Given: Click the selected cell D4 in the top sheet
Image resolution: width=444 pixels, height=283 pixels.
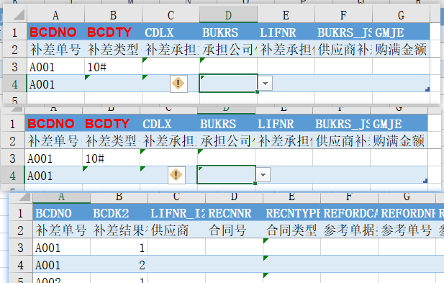Looking at the screenshot, I should (229, 84).
